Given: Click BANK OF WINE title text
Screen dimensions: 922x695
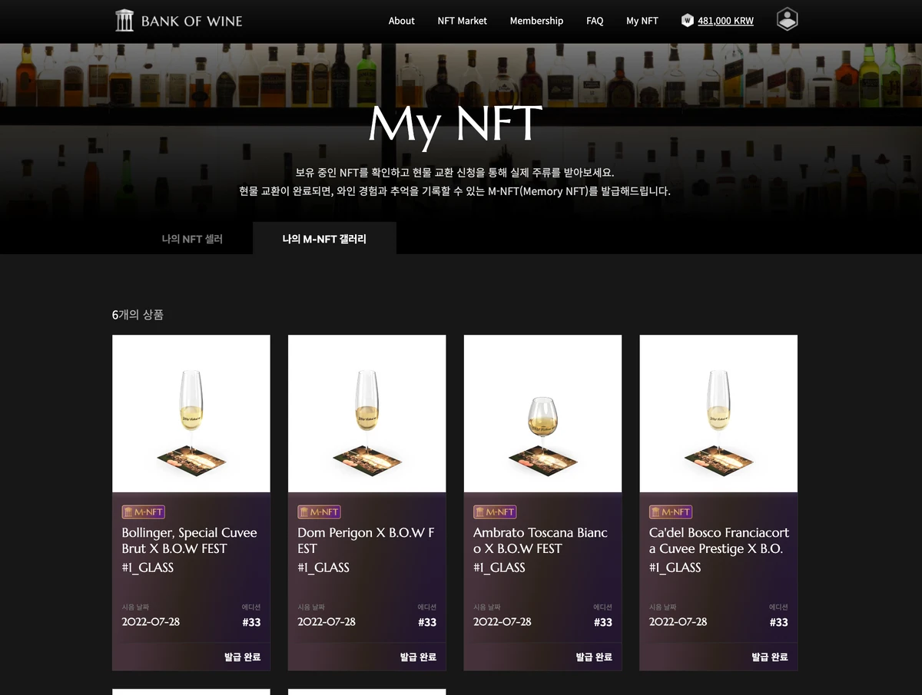Looking at the screenshot, I should (192, 21).
